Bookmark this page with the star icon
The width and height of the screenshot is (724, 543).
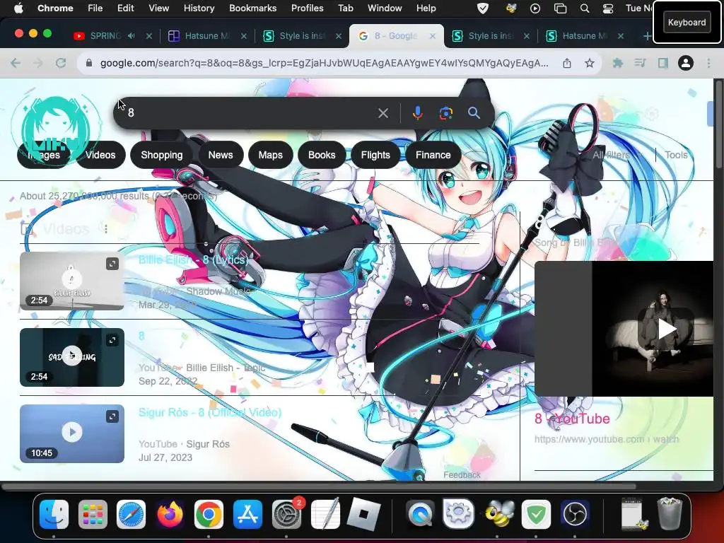pyautogui.click(x=589, y=63)
